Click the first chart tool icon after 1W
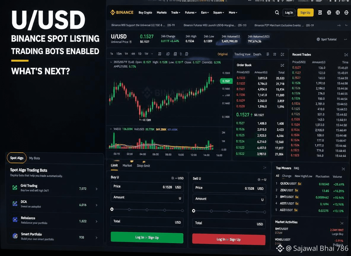 (159, 54)
